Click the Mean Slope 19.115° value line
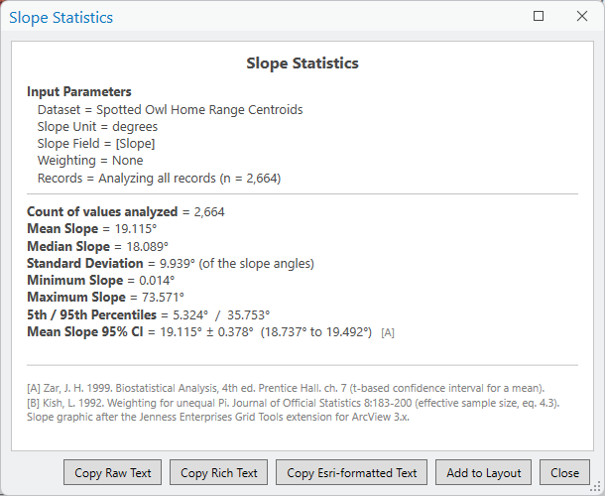 pos(91,228)
